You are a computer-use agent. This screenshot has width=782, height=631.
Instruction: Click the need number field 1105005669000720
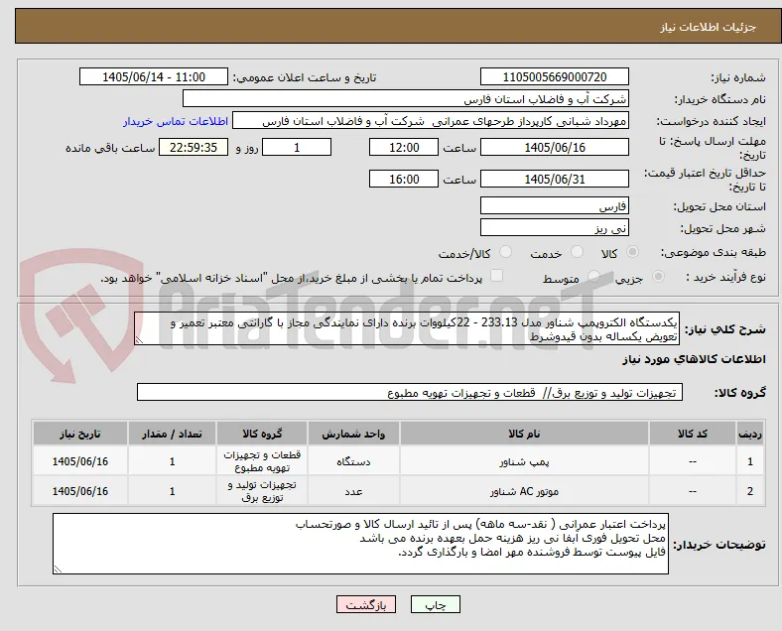555,76
